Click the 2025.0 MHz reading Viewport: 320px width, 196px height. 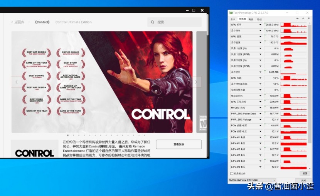[x=271, y=25]
